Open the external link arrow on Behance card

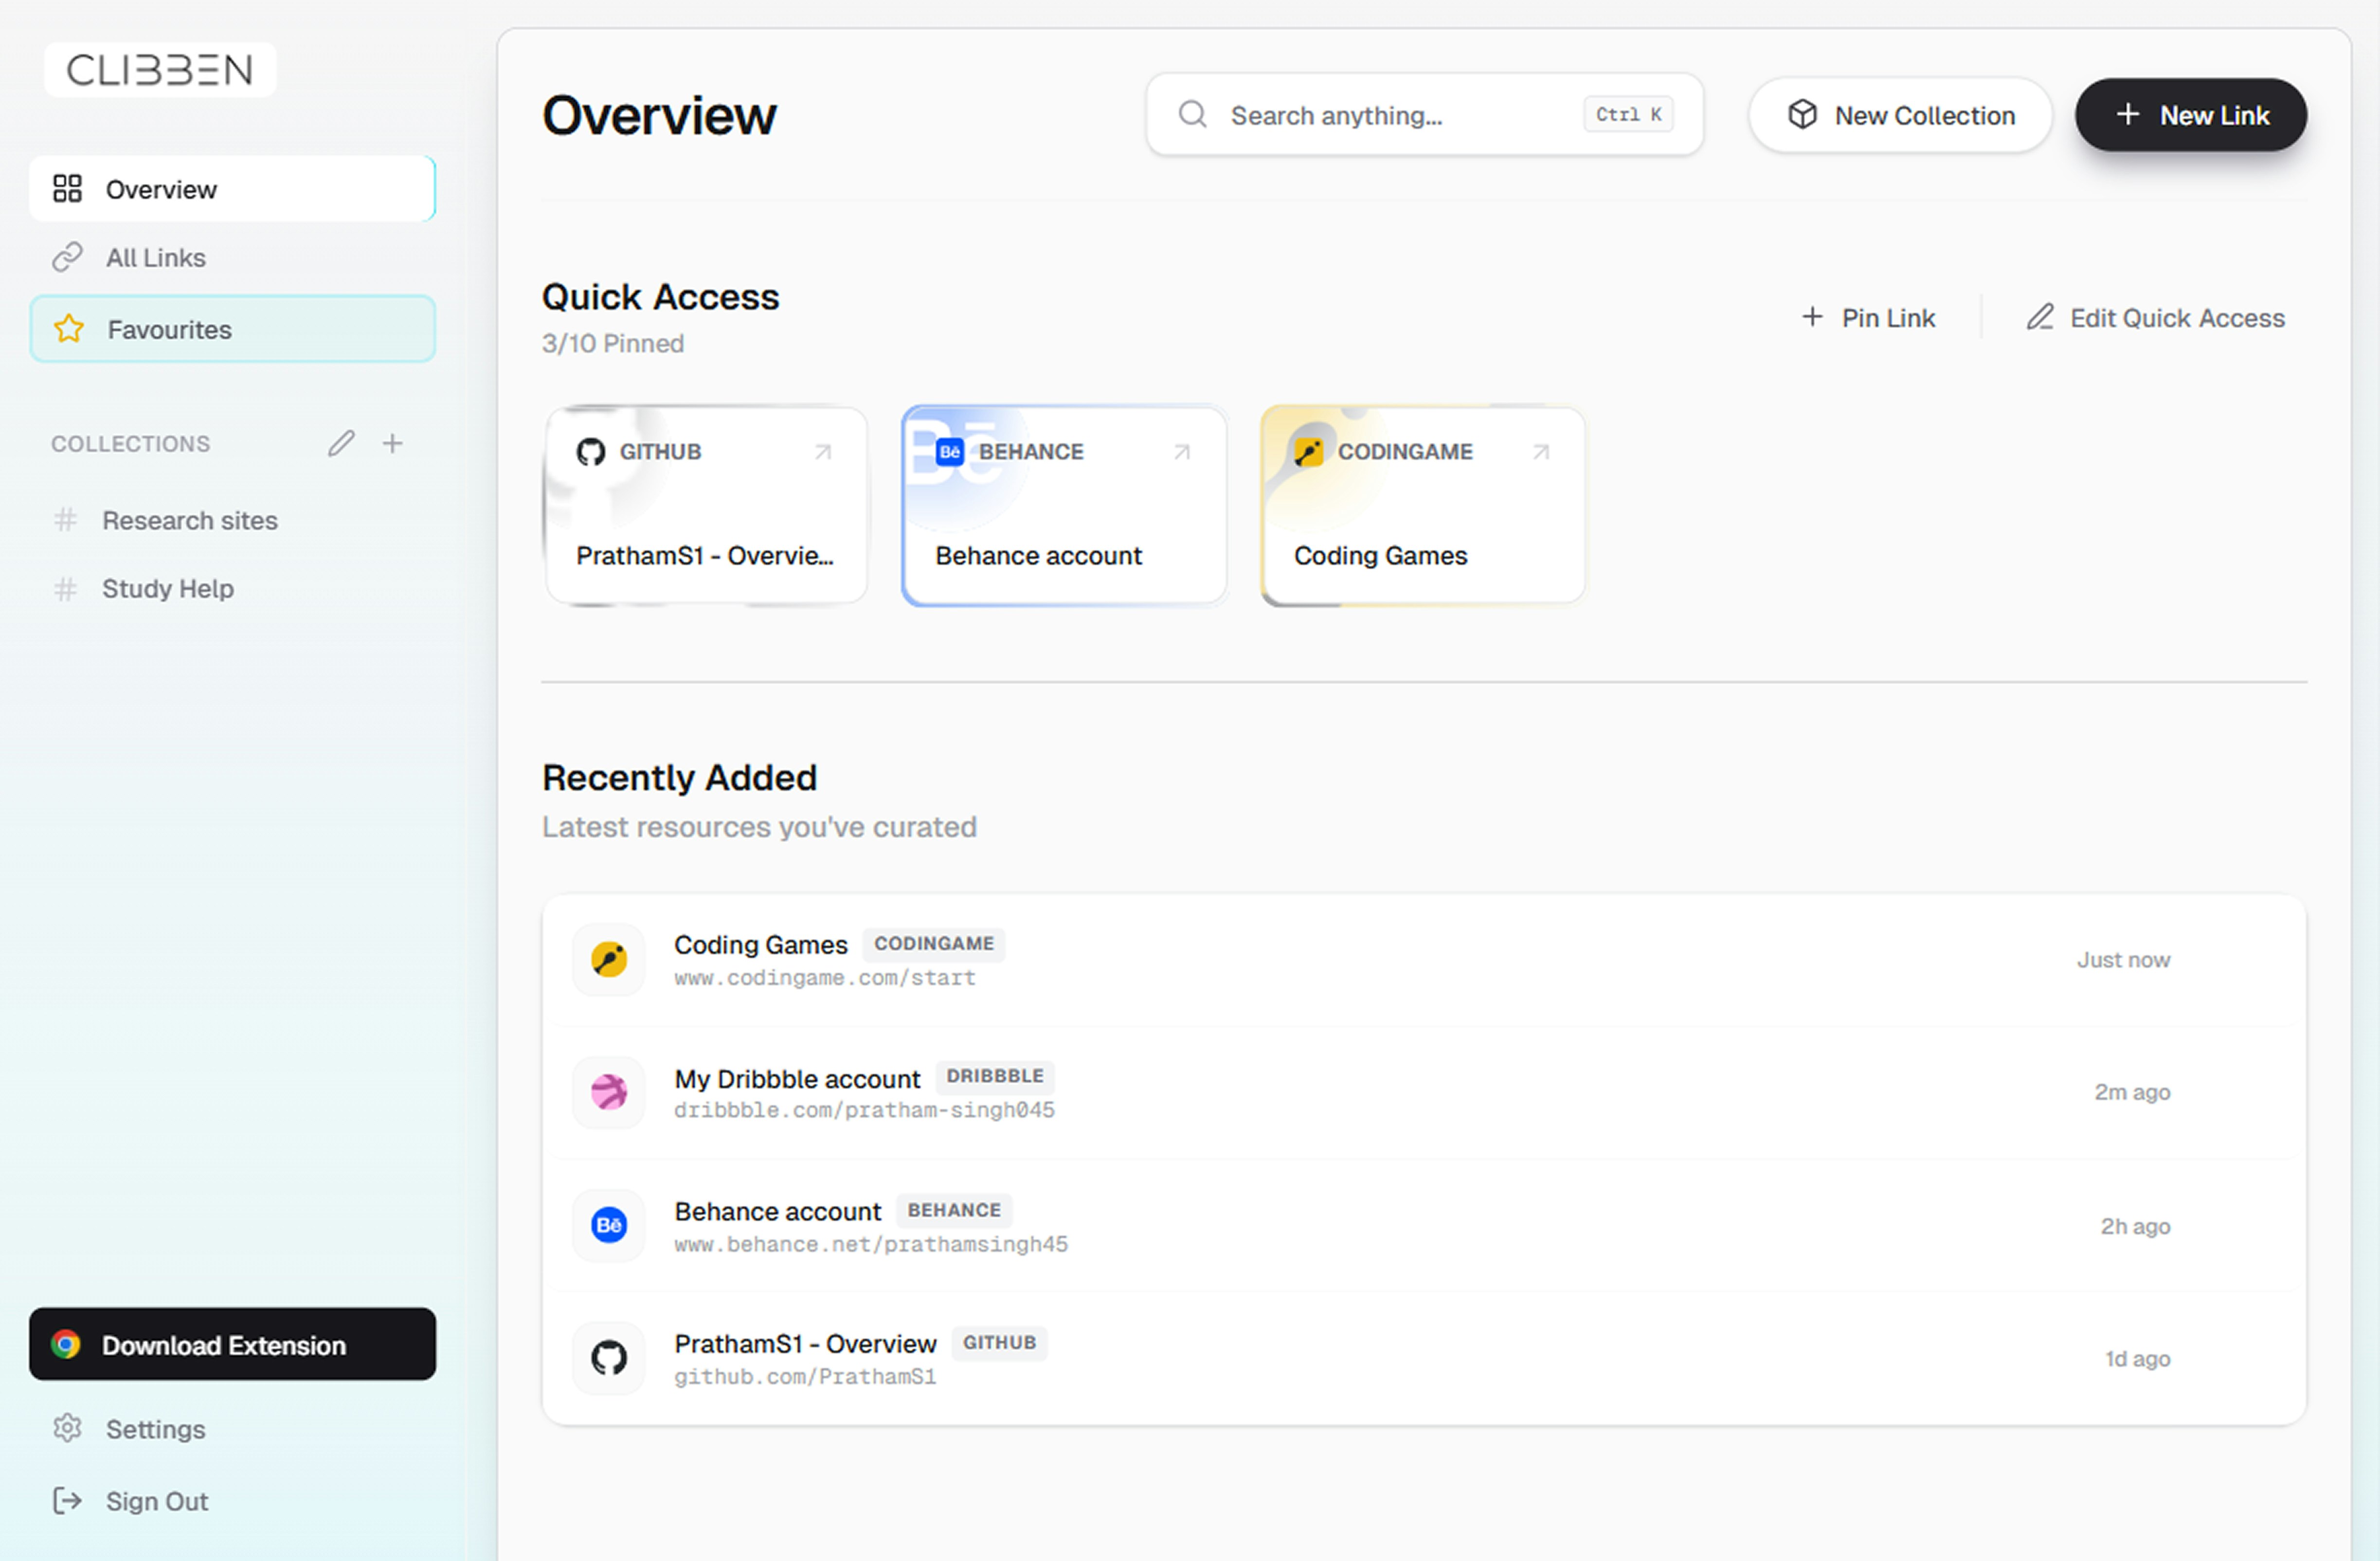[x=1181, y=452]
